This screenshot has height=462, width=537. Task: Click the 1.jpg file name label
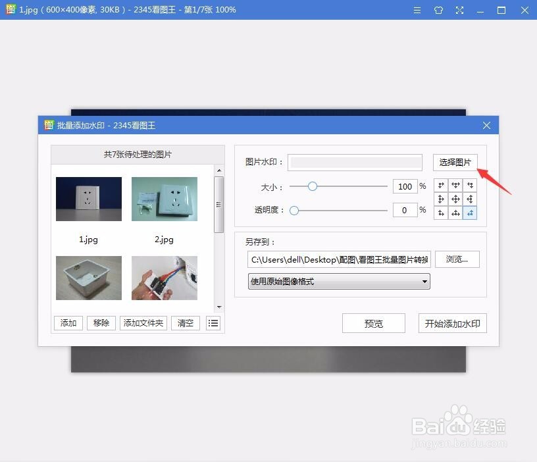[88, 240]
